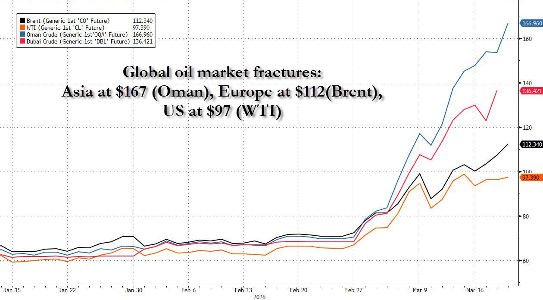Click the Mar 9 date label on x-axis
Viewport: 543px width, 300px height.
[419, 290]
